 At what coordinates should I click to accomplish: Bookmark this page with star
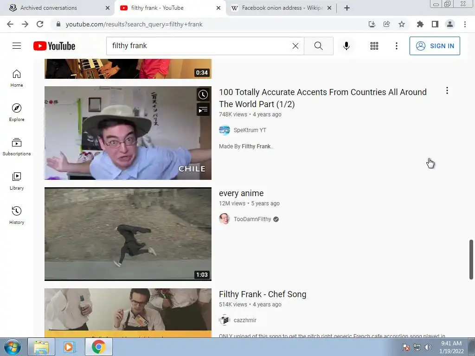click(x=401, y=24)
